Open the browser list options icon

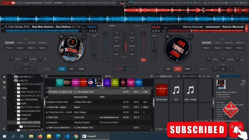(x=152, y=76)
